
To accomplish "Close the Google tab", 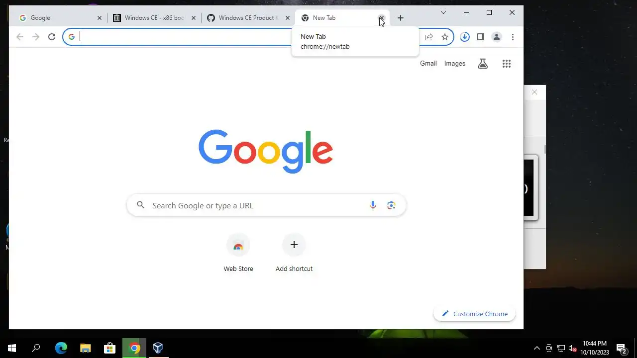I will pyautogui.click(x=100, y=18).
